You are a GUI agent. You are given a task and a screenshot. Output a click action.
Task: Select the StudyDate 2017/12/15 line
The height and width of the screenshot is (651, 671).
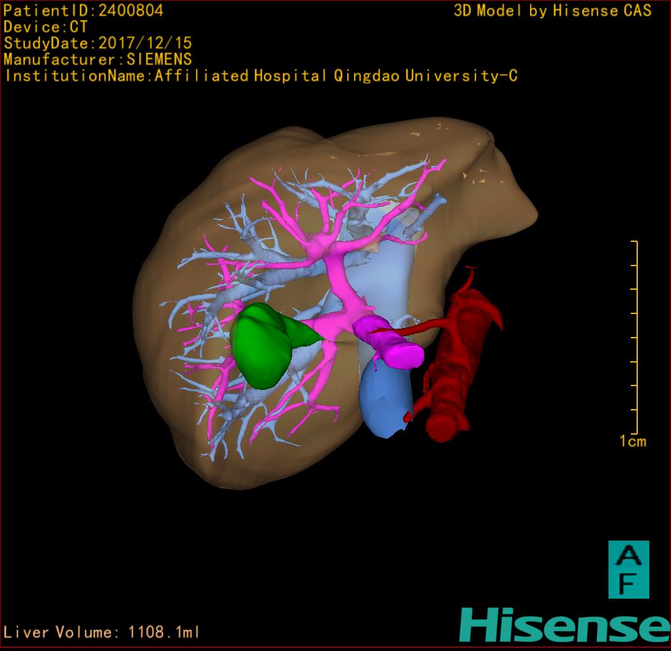pos(98,43)
